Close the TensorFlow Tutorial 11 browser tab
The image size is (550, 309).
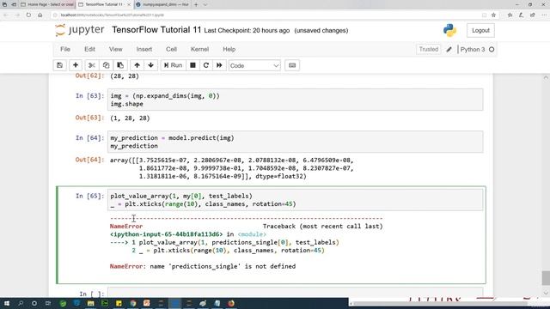[128, 4]
